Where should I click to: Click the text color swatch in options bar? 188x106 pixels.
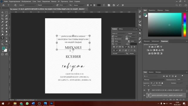tap(99, 5)
